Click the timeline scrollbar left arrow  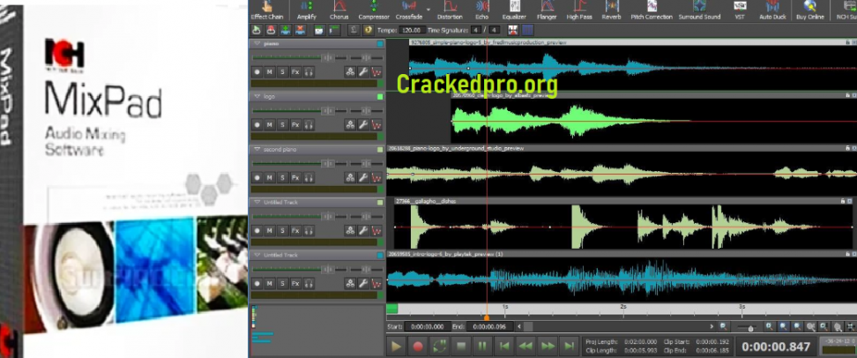coord(520,326)
